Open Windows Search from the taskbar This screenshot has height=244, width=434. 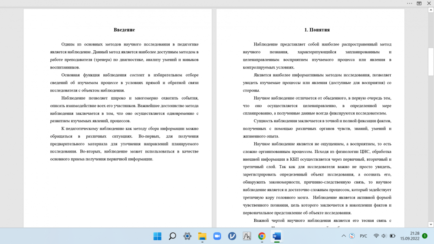coord(172,236)
